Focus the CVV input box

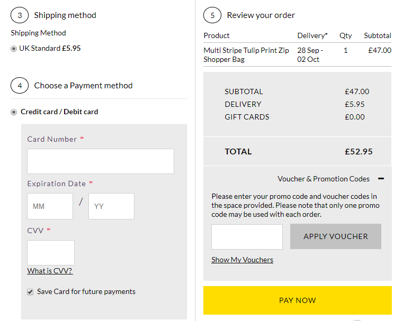[x=51, y=252]
